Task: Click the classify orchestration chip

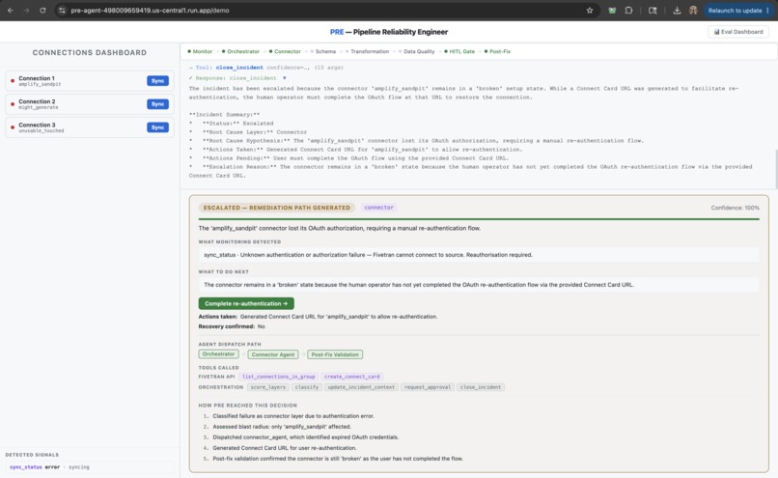Action: 307,387
